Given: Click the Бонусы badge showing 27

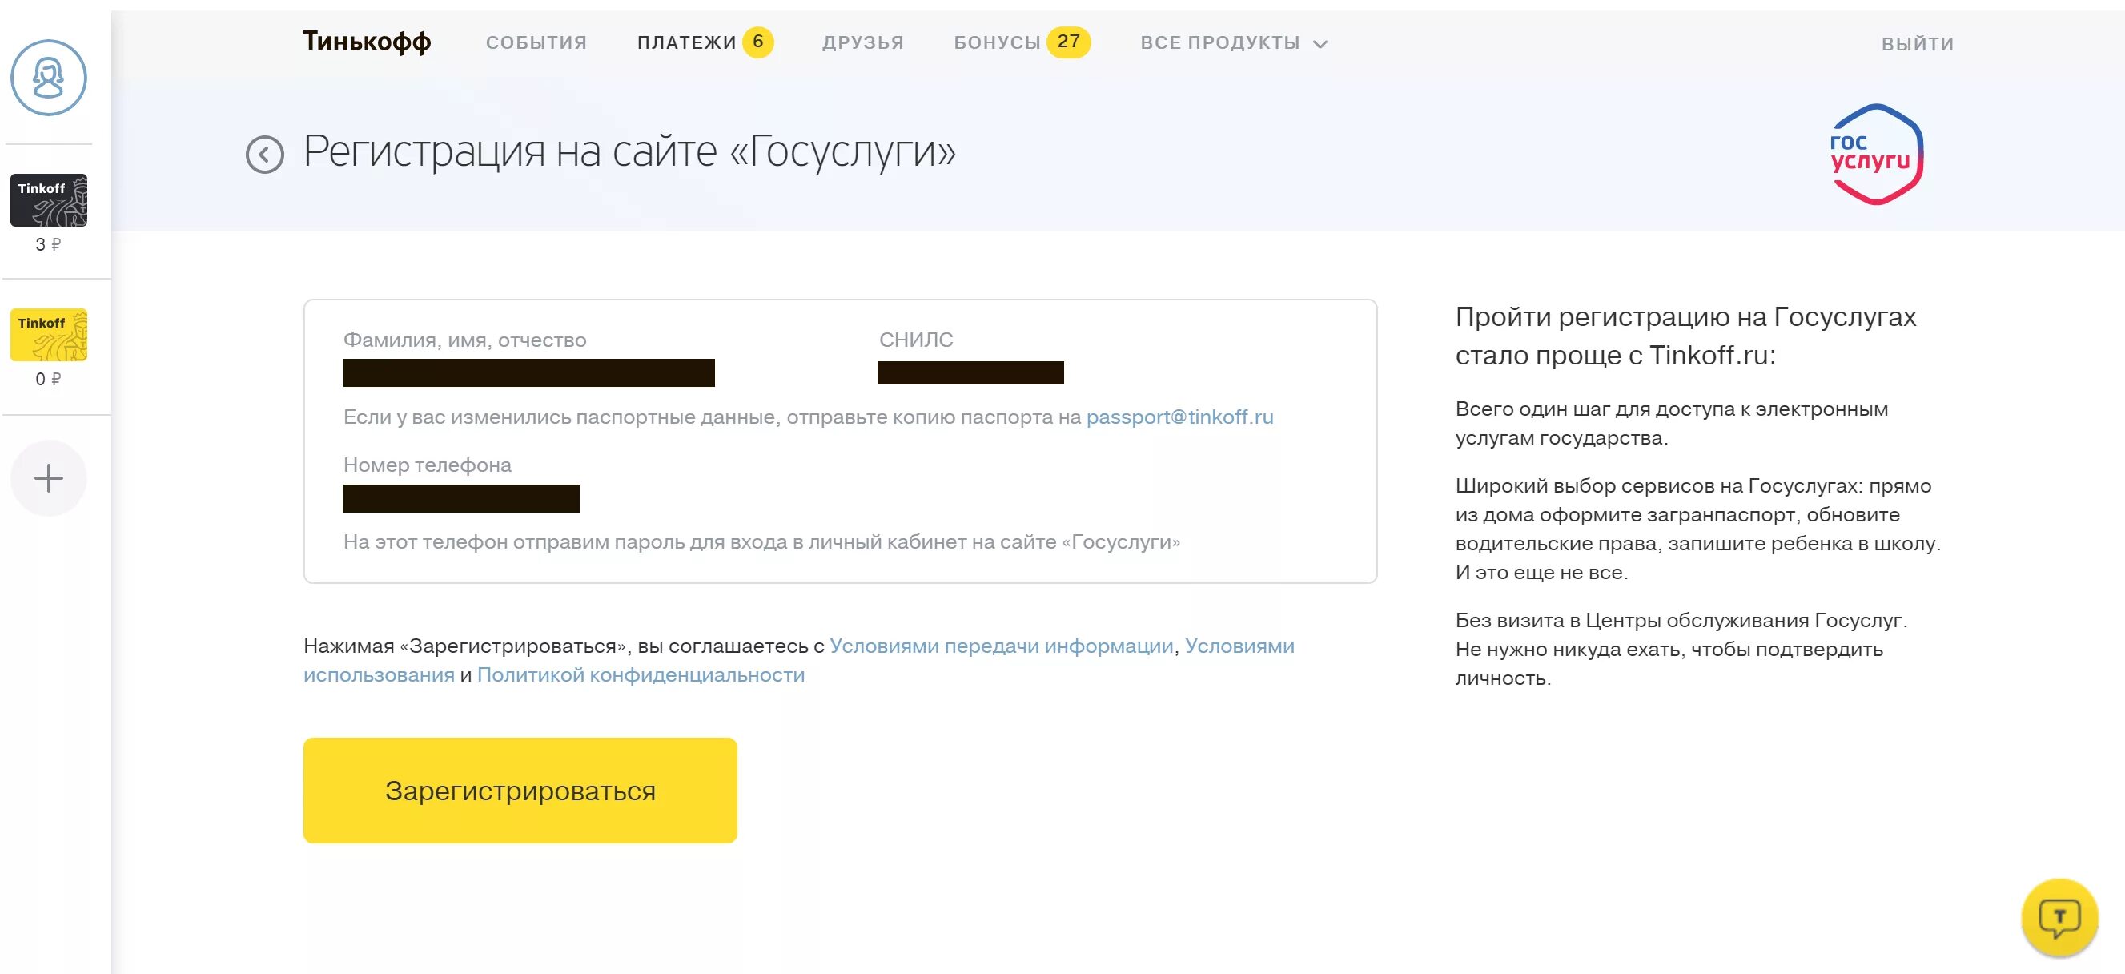Looking at the screenshot, I should pyautogui.click(x=1068, y=42).
